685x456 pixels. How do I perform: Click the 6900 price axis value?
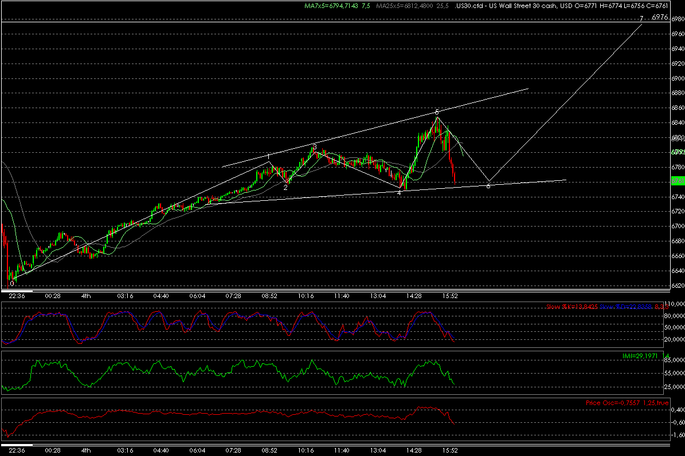(x=678, y=78)
